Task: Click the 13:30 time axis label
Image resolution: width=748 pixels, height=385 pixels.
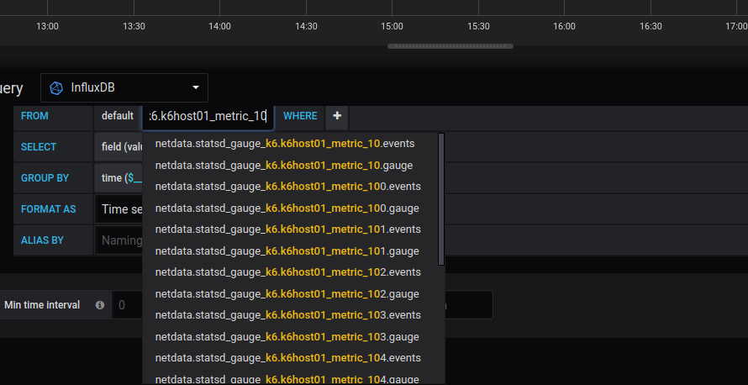Action: coord(134,26)
